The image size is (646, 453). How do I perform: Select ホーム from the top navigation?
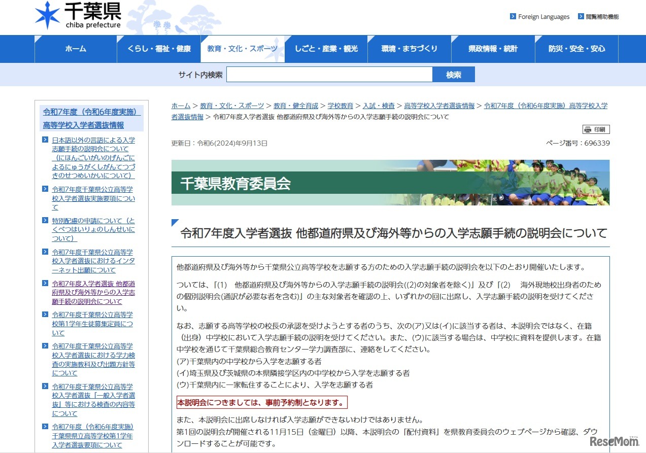click(x=75, y=49)
